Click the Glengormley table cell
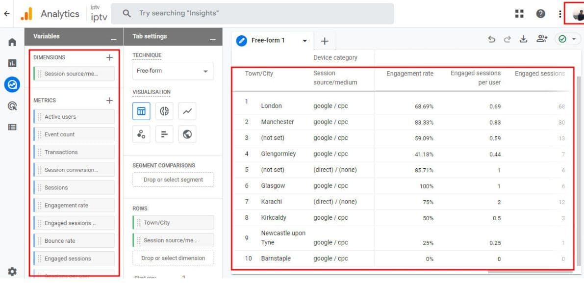 click(x=279, y=154)
